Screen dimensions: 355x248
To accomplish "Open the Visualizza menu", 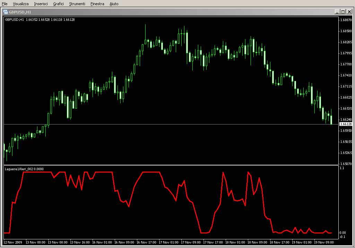I will (x=20, y=4).
